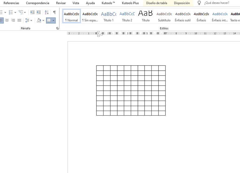240x173 pixels.
Task: Toggle justify text alignment
Action: coord(19,20)
